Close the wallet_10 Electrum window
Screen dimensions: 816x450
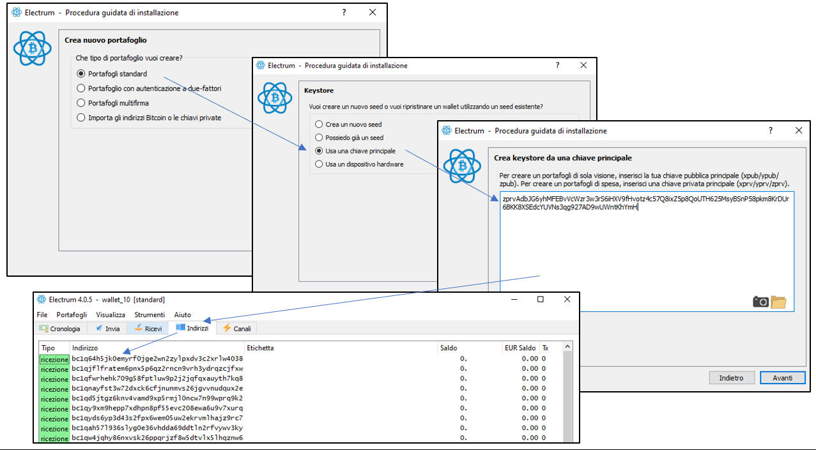tap(567, 299)
